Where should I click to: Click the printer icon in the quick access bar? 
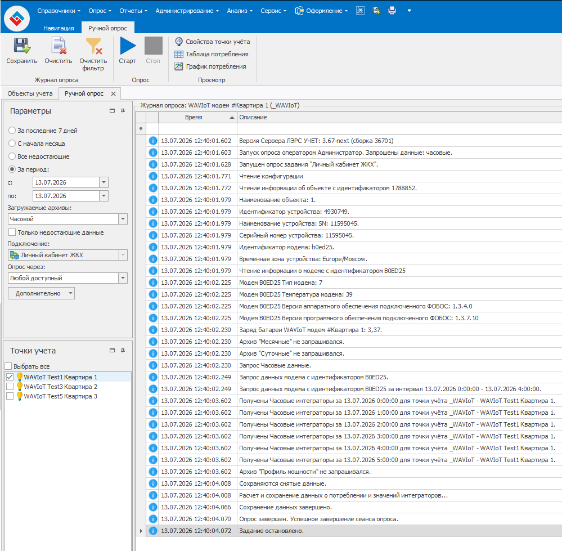(392, 11)
